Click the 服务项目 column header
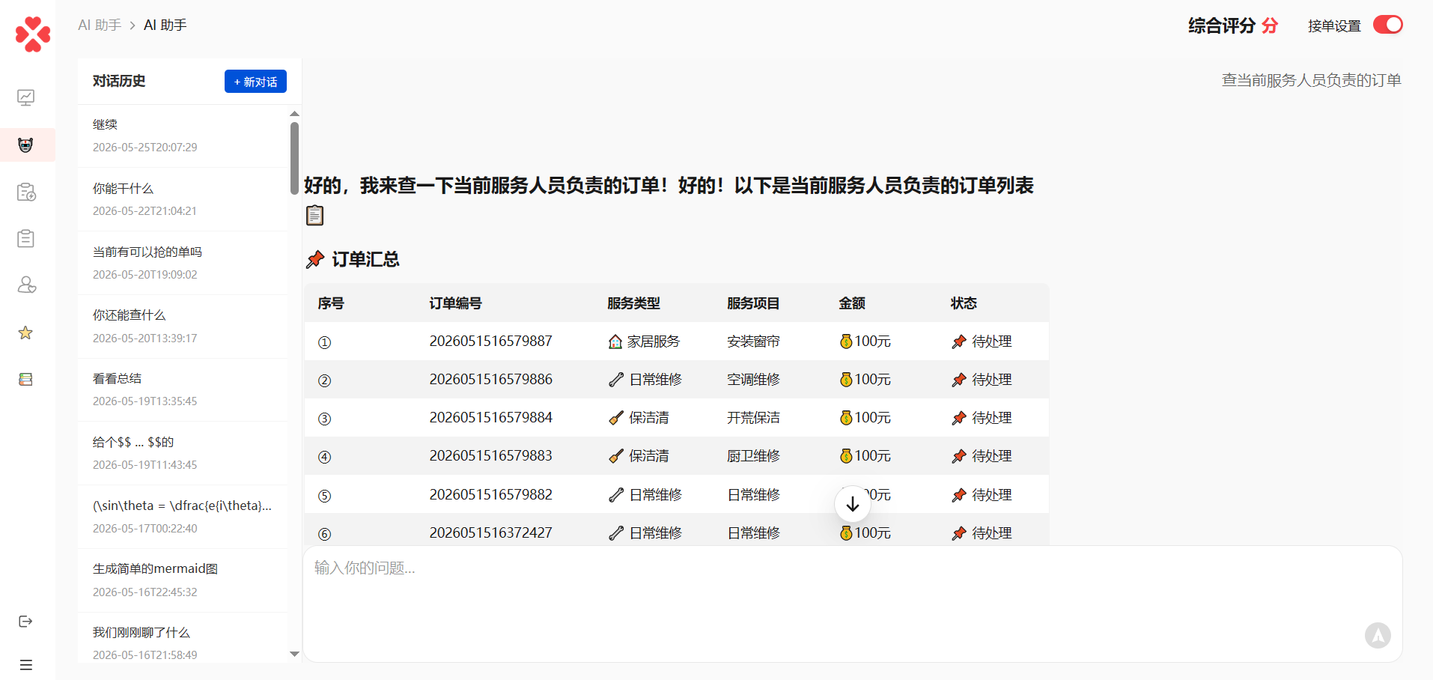 pyautogui.click(x=753, y=303)
